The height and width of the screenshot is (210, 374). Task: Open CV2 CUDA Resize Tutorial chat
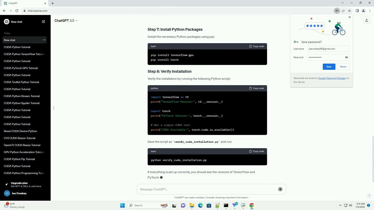(x=25, y=138)
